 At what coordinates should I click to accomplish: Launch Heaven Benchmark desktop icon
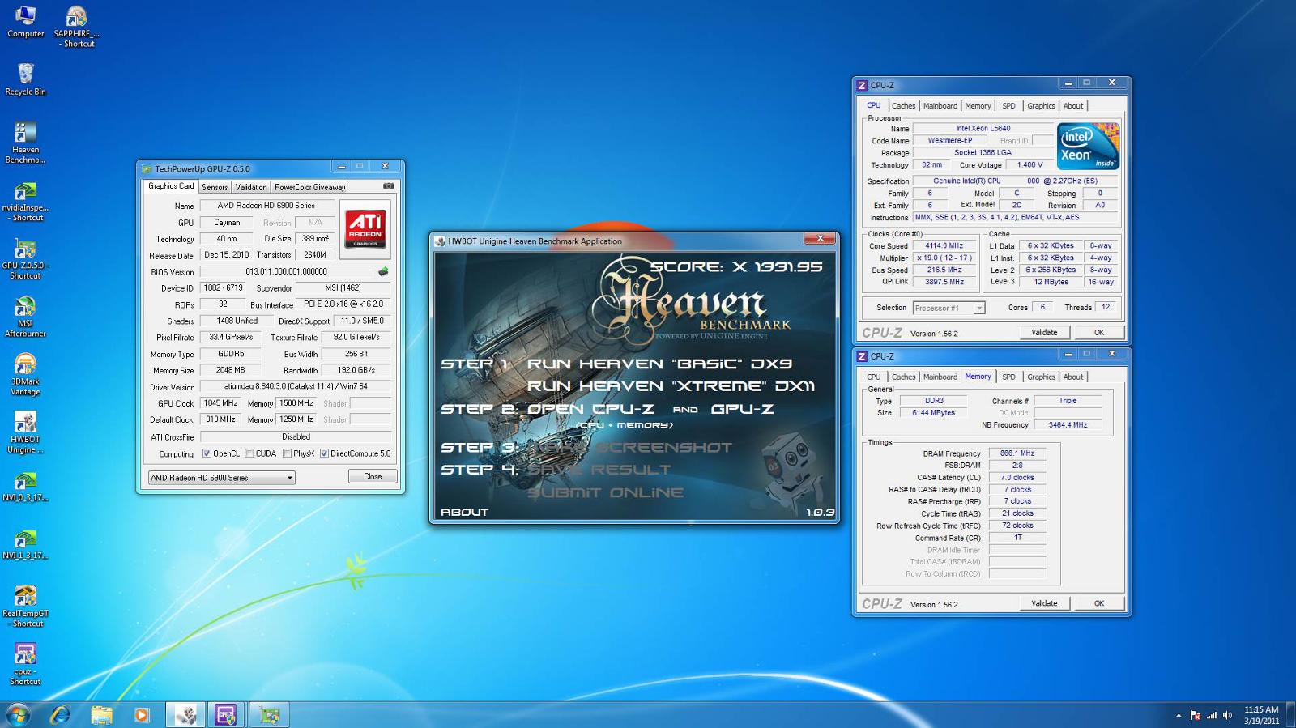click(x=25, y=143)
